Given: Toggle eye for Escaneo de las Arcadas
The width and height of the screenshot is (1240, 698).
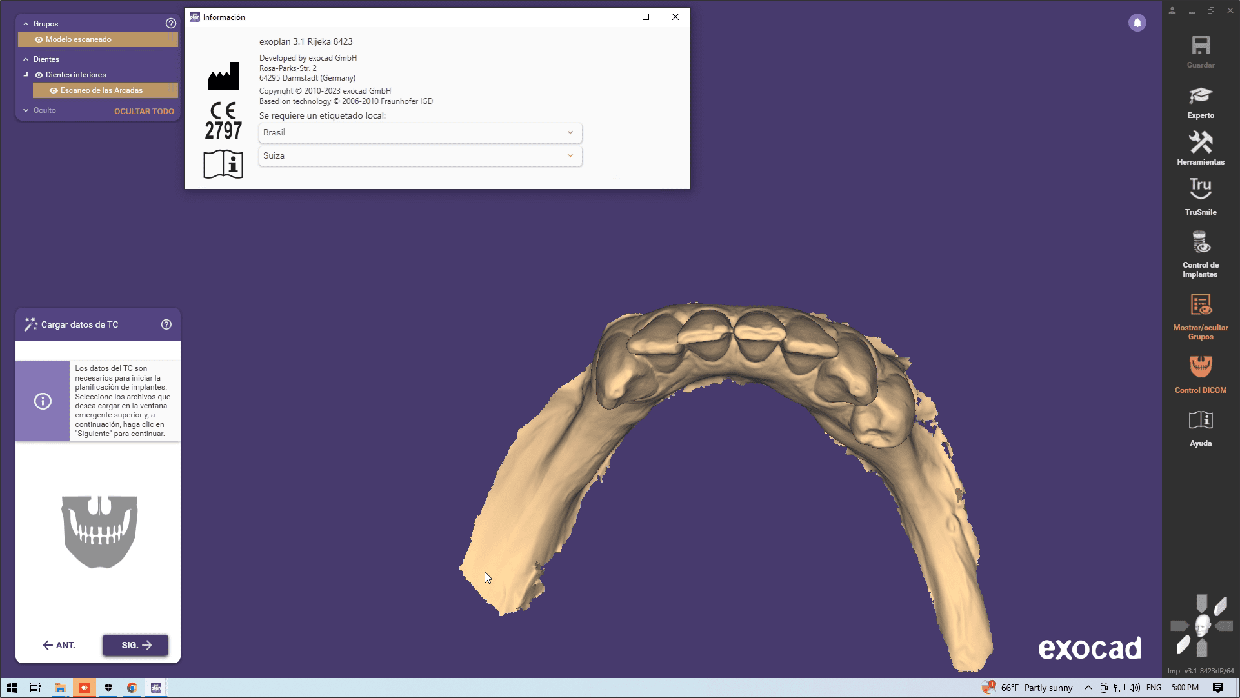Looking at the screenshot, I should 54,91.
